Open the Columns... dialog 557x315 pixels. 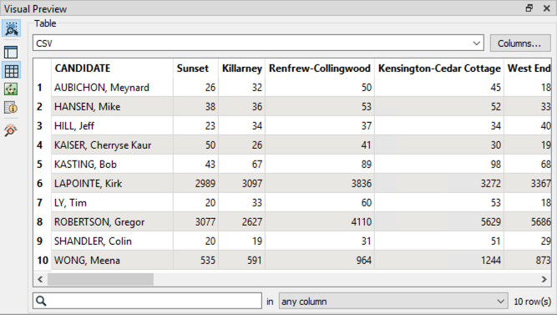click(x=519, y=43)
